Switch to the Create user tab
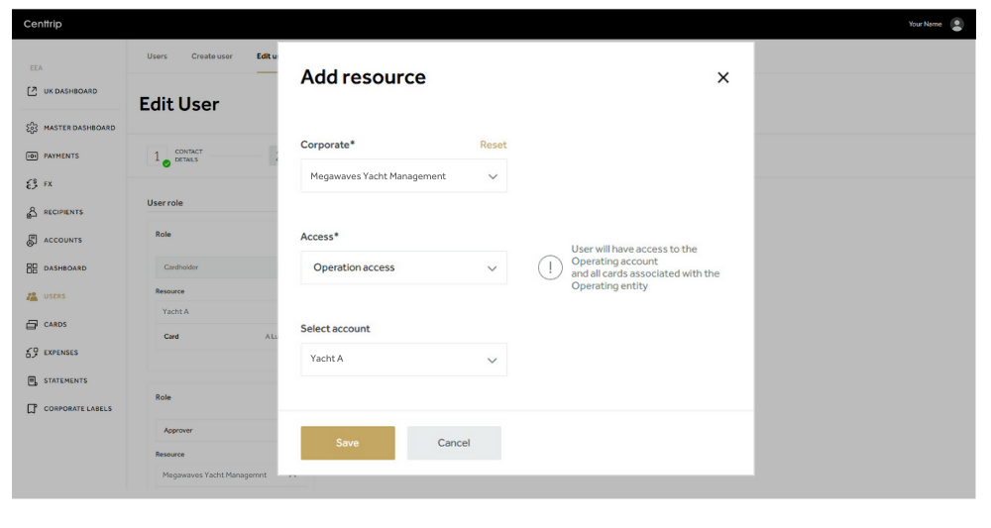 click(212, 56)
